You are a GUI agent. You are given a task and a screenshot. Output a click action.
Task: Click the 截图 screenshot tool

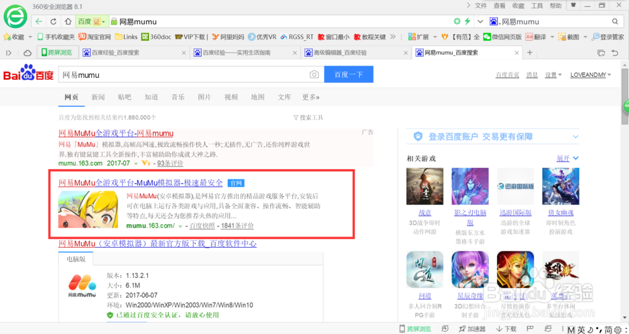pyautogui.click(x=569, y=37)
